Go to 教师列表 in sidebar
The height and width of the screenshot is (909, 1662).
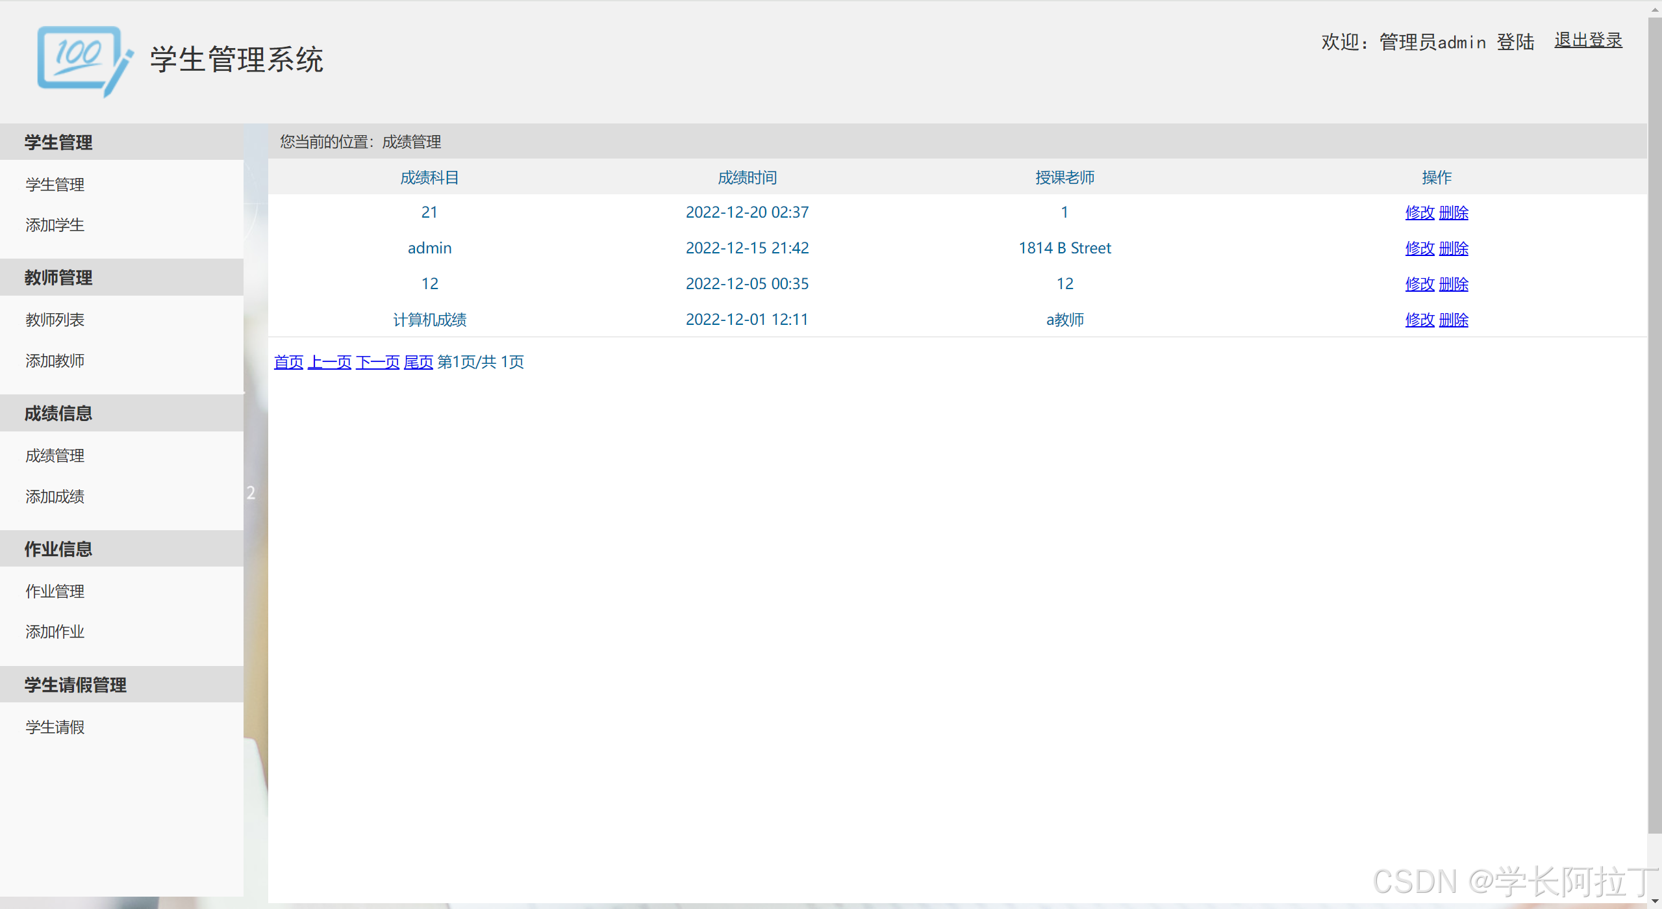pos(55,320)
